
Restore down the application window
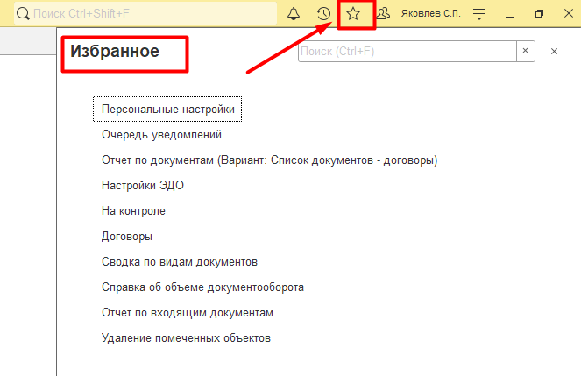point(539,14)
